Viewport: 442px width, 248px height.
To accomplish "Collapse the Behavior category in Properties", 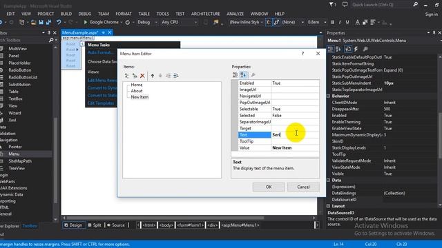I will point(329,96).
